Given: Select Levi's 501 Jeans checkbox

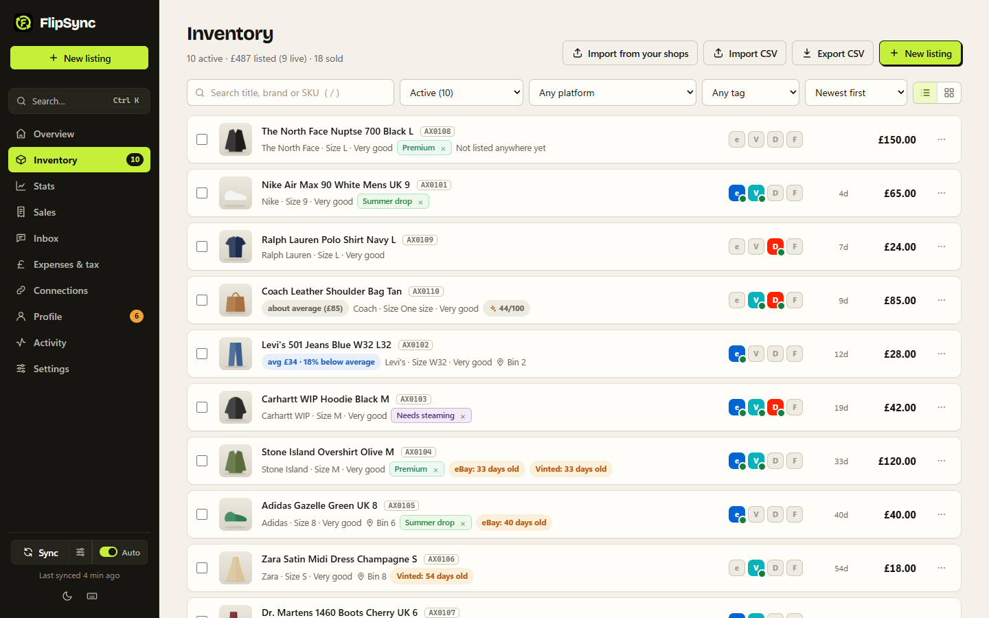Looking at the screenshot, I should point(202,354).
